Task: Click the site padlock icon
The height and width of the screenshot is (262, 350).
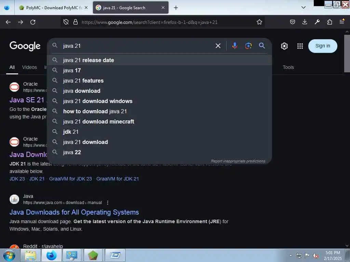Action: tap(76, 22)
